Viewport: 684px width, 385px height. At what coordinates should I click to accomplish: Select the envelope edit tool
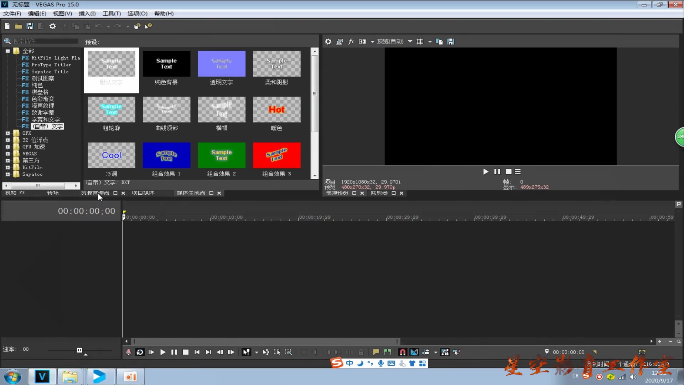266,352
